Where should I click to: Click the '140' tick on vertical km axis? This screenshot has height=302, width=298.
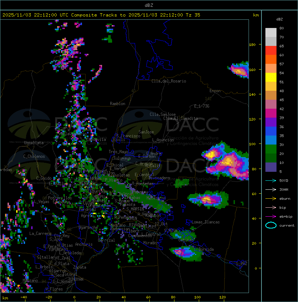[252, 94]
